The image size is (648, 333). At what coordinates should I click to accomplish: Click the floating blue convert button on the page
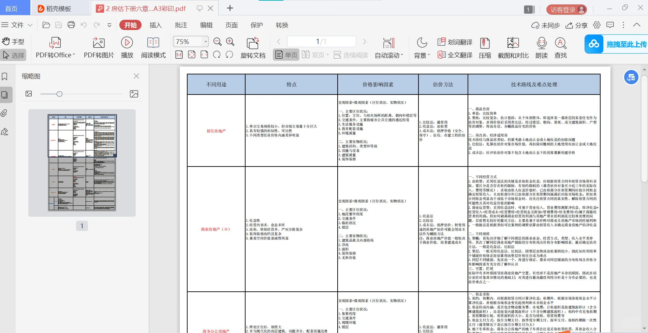[631, 77]
